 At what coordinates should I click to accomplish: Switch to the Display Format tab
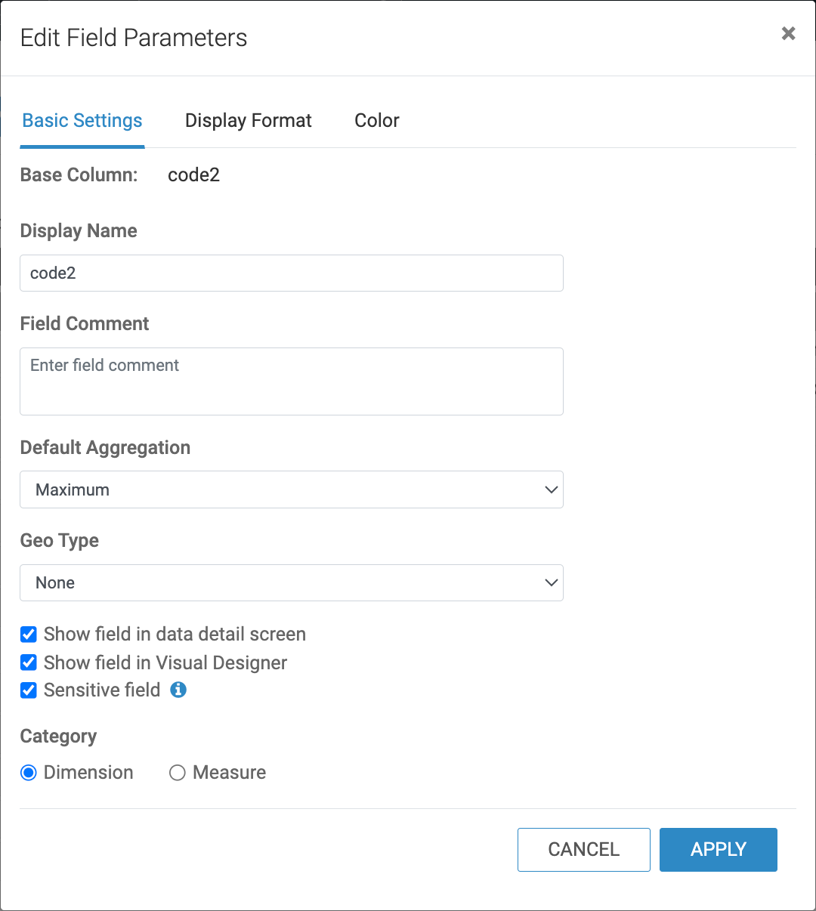pos(249,121)
